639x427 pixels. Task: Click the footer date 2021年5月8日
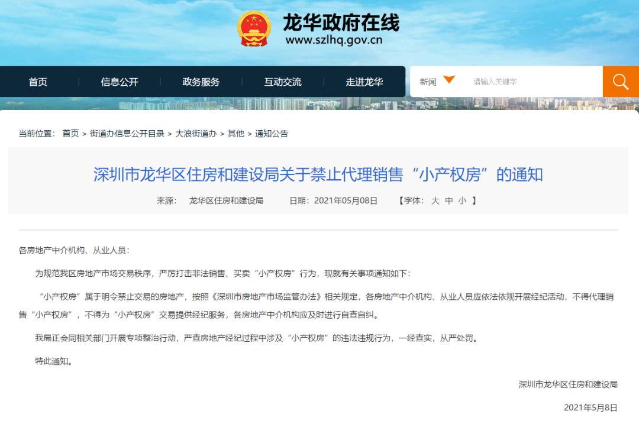(x=590, y=407)
